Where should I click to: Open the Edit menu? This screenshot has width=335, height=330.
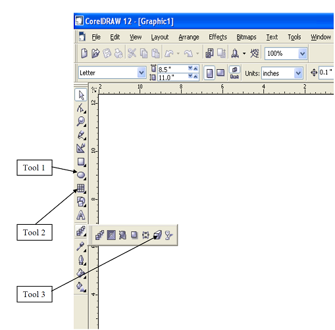pos(115,37)
